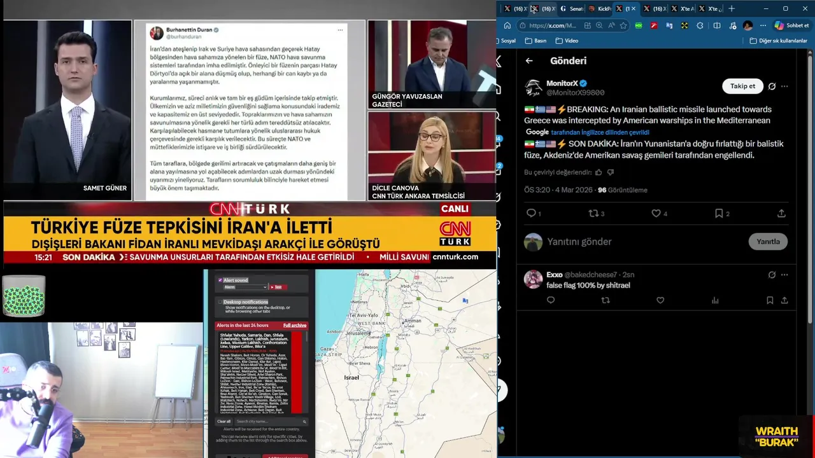This screenshot has width=815, height=458.
Task: Open Exxo's profile avatar in replies
Action: tap(534, 279)
